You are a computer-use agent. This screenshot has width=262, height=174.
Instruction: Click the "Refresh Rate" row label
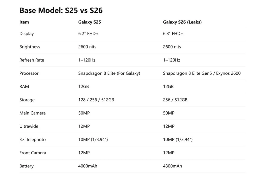[32, 60]
